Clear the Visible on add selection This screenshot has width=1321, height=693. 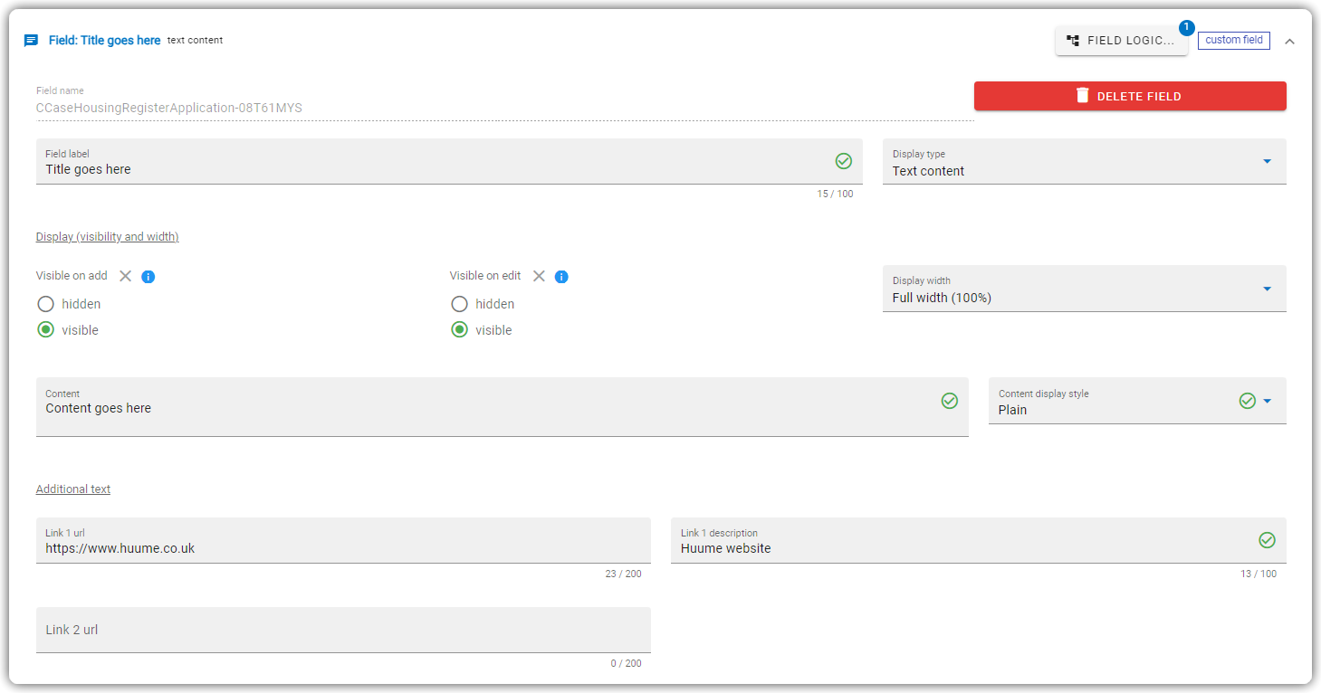pos(126,276)
